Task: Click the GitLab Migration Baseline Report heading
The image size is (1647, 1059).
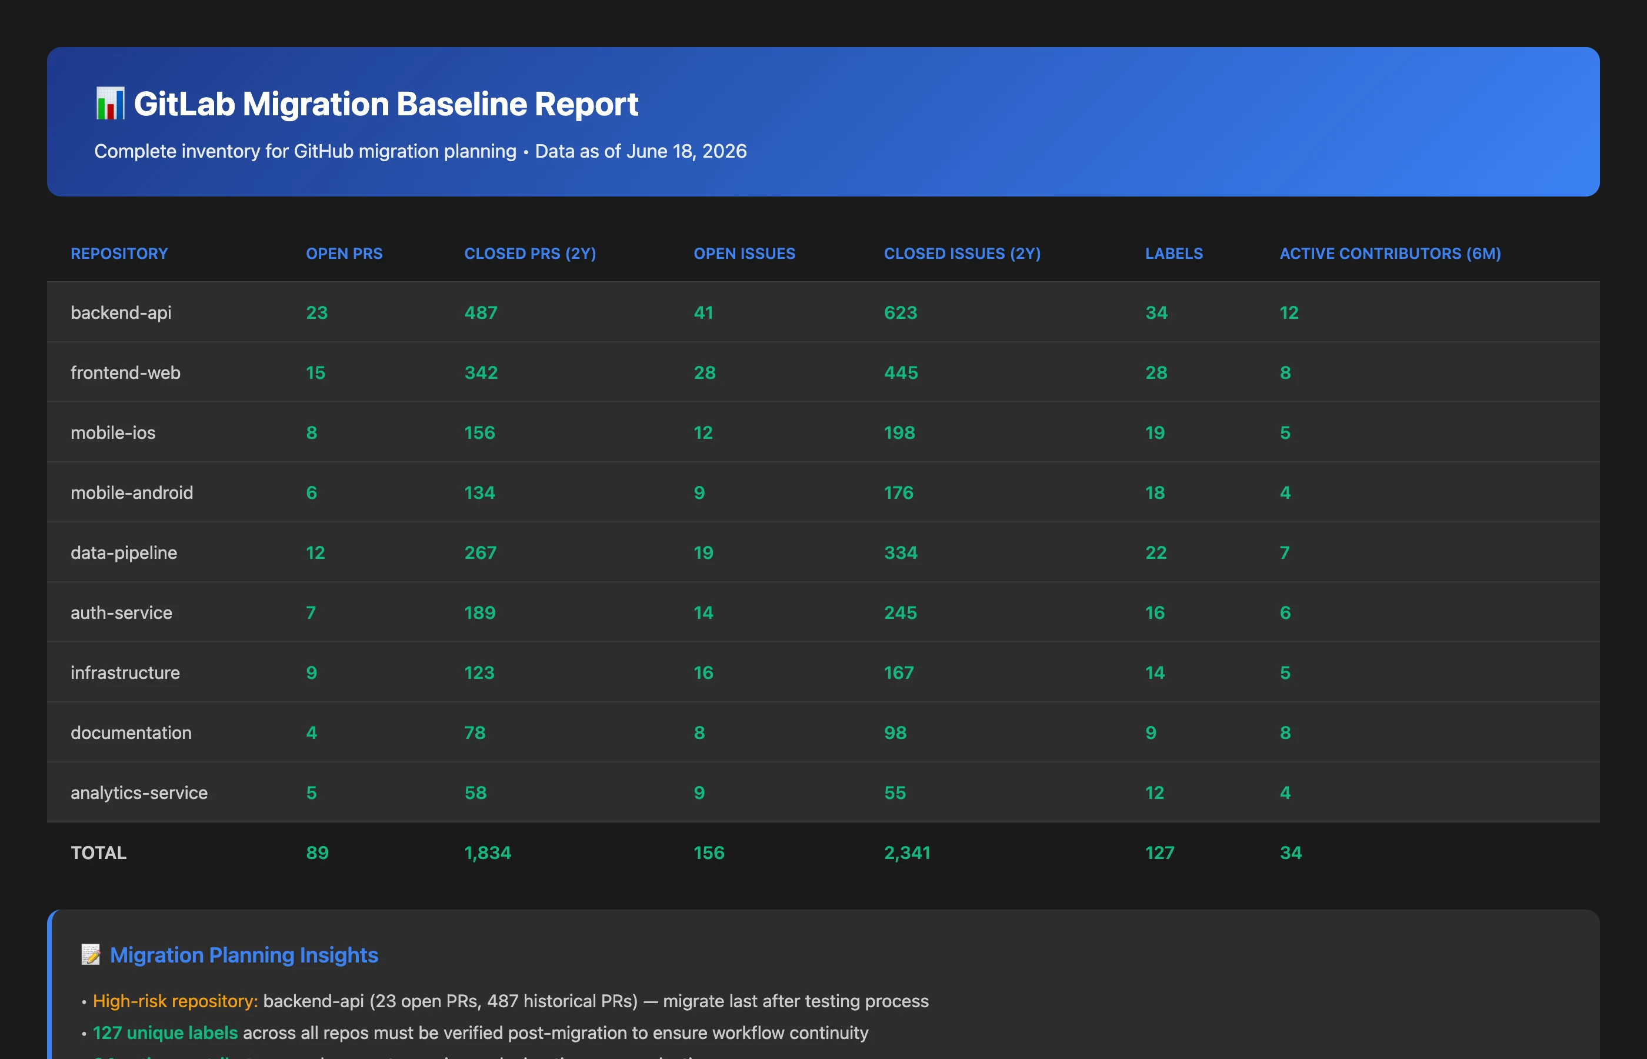Action: tap(386, 104)
